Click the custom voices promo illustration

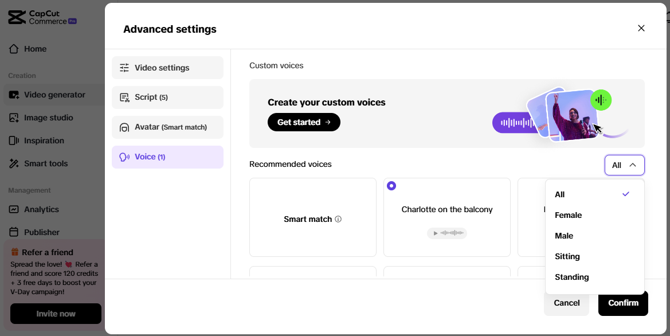[x=560, y=115]
